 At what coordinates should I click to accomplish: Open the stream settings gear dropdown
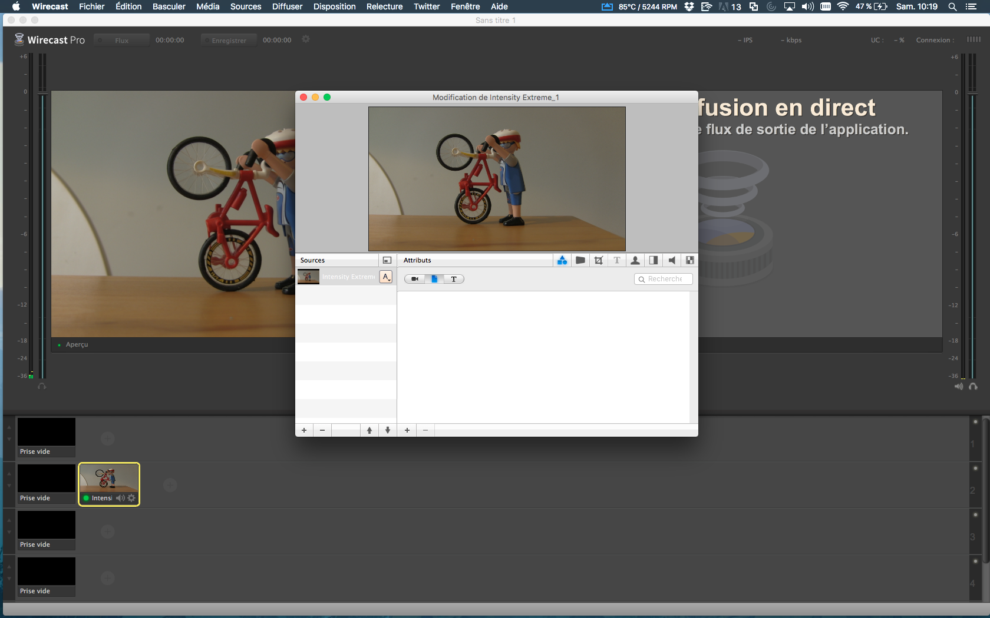click(x=306, y=39)
